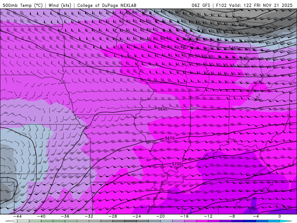
Task: Click the -44 color scale label
Action: tap(17, 216)
